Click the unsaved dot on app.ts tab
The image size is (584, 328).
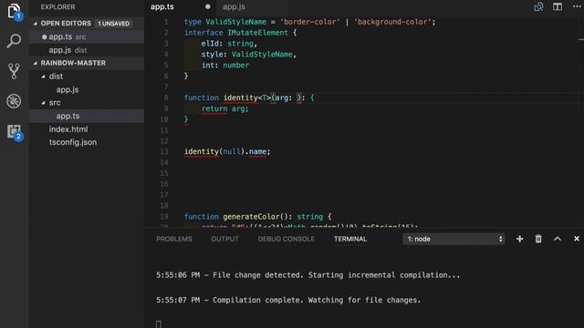[x=208, y=6]
